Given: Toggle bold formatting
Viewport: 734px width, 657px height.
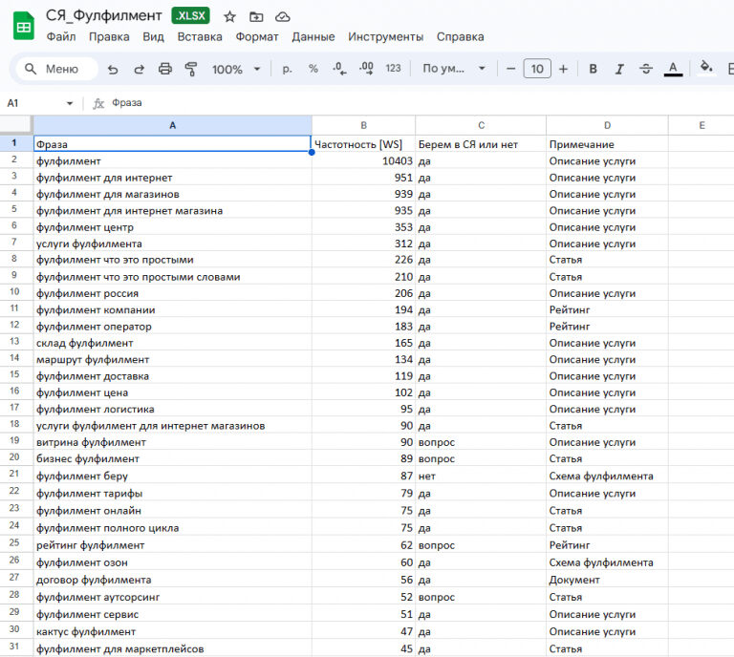Looking at the screenshot, I should (593, 69).
